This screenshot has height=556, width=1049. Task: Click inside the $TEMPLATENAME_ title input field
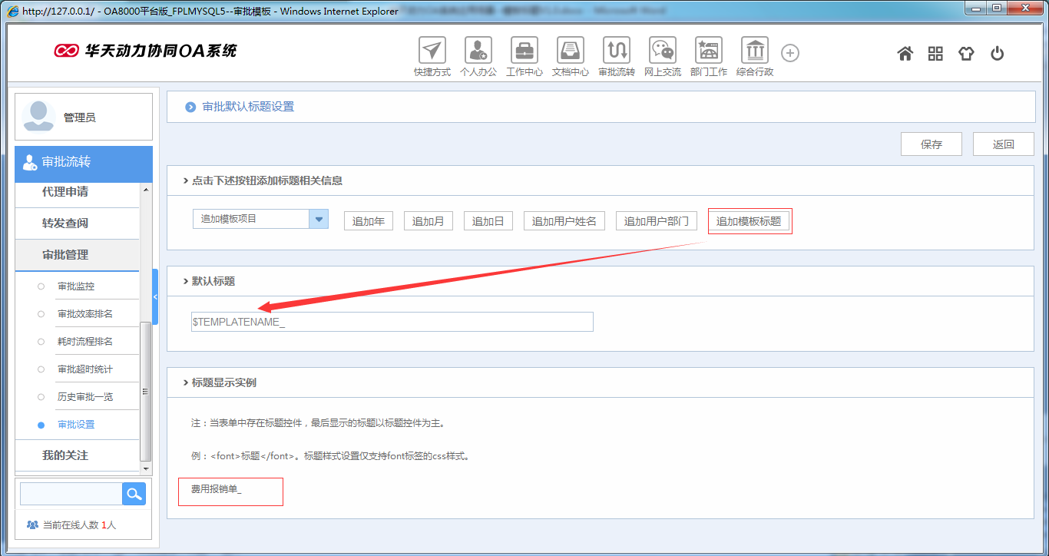tap(392, 321)
